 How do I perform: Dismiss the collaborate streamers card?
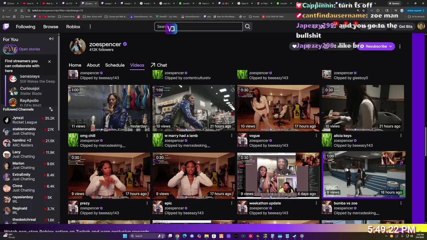49,62
